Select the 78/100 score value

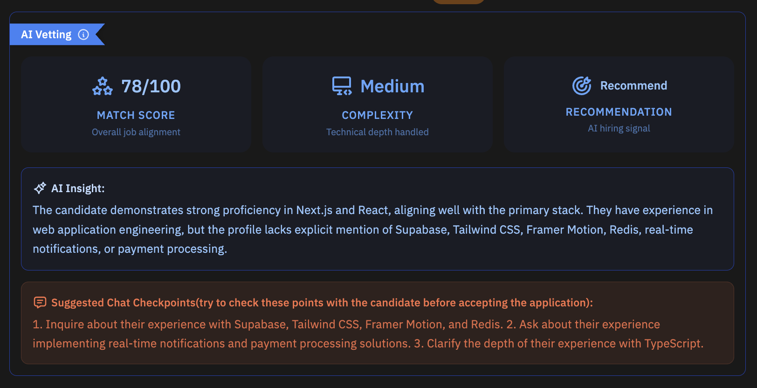point(151,85)
